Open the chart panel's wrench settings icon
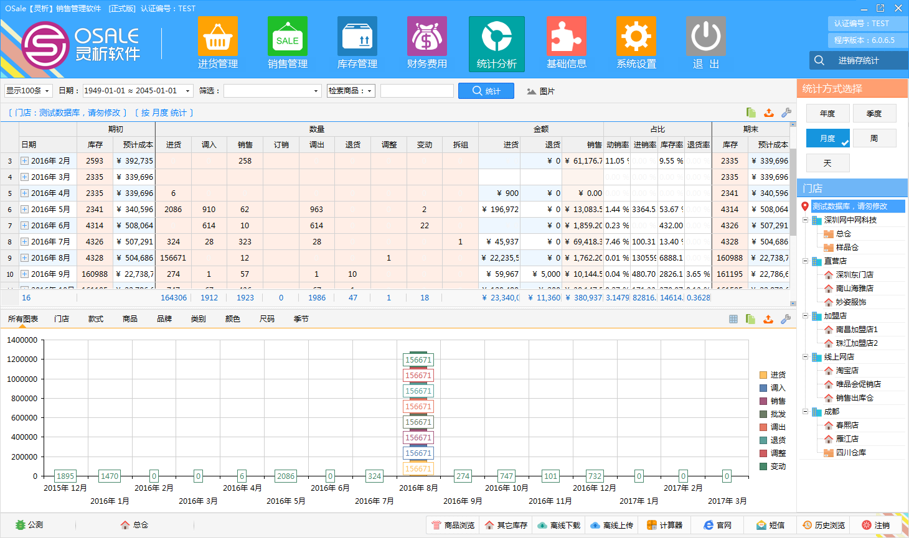Screen dimensions: 909x538 pyautogui.click(x=786, y=319)
